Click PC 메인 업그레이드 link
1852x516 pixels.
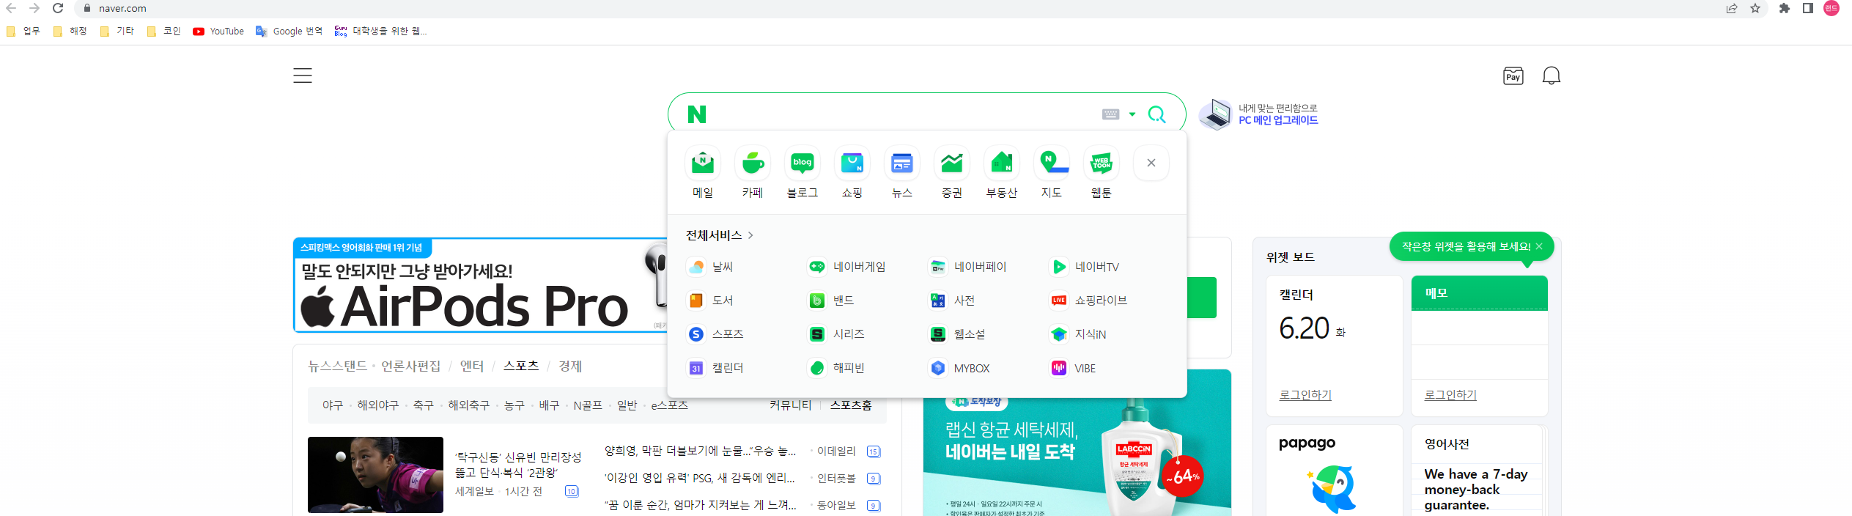pyautogui.click(x=1278, y=120)
